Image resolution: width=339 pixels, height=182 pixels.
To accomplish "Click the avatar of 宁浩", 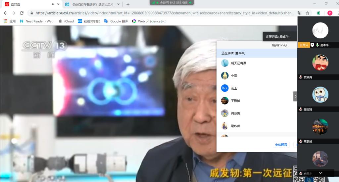I will (225, 76).
